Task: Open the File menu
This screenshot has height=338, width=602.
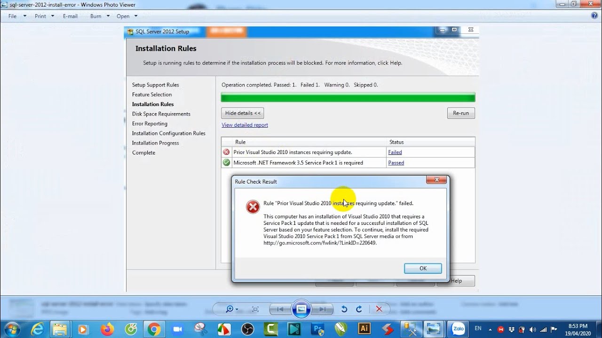Action: 12,16
